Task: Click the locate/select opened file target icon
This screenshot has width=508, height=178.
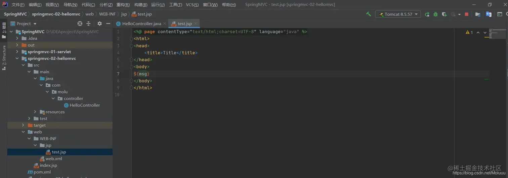Action: (x=80, y=24)
